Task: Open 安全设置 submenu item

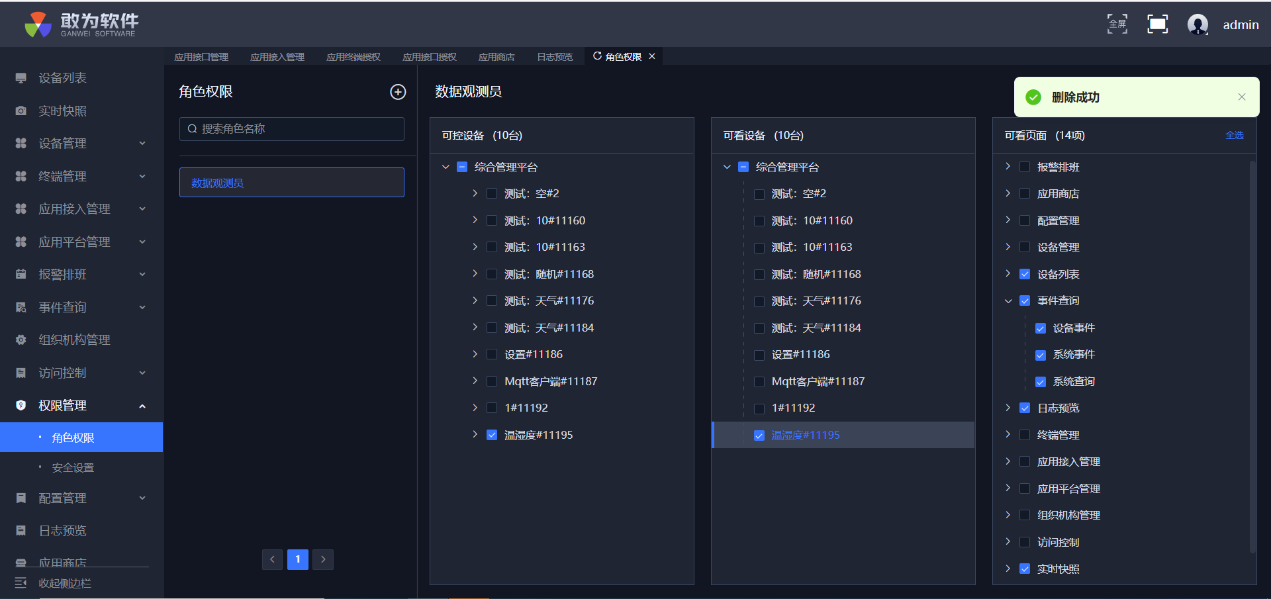Action: 73,468
